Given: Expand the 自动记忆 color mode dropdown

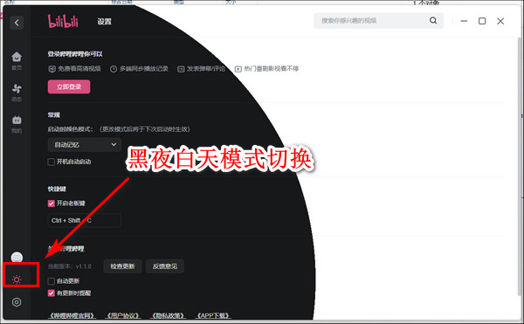Looking at the screenshot, I should (x=85, y=145).
